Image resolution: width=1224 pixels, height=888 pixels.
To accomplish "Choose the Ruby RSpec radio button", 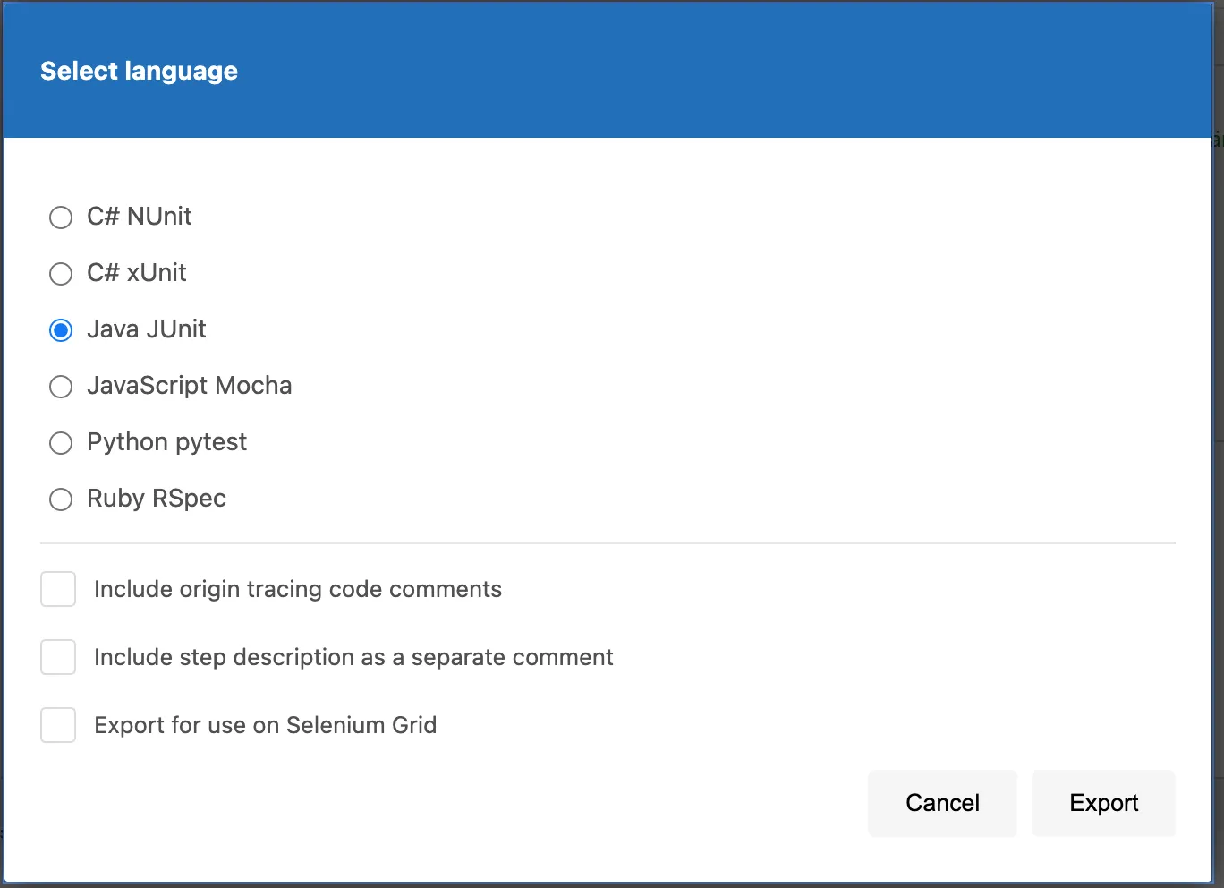I will pos(61,499).
